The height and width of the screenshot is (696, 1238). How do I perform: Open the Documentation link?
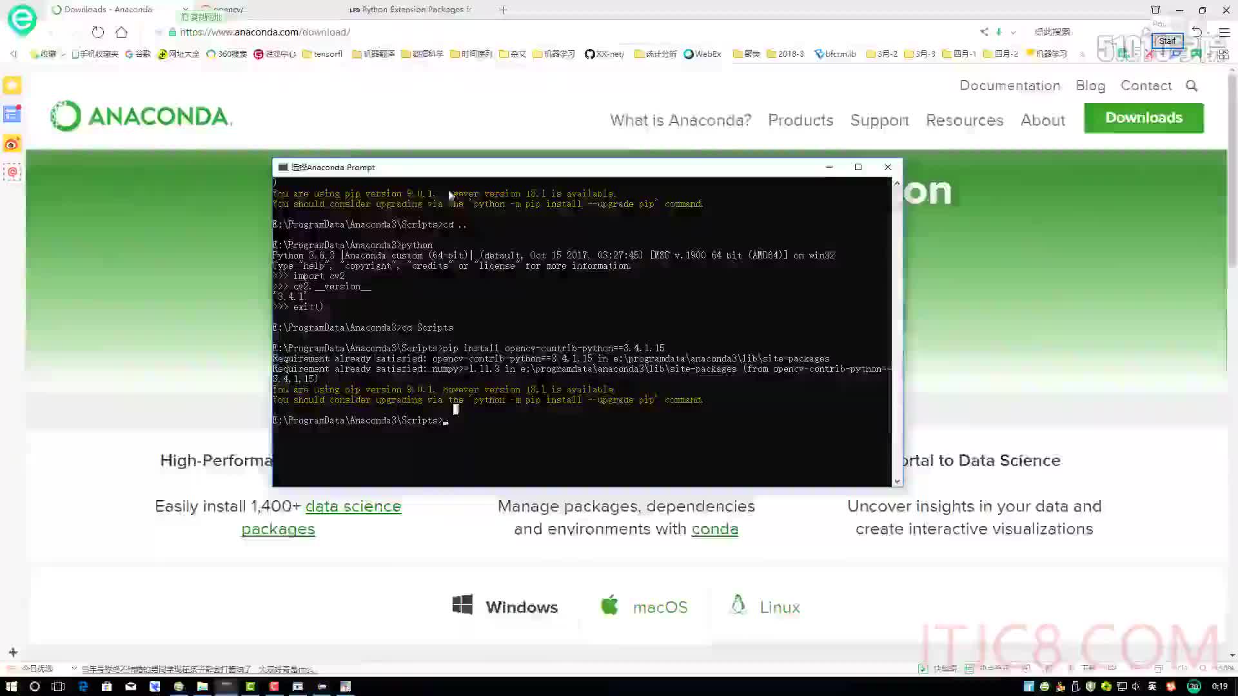point(1010,86)
